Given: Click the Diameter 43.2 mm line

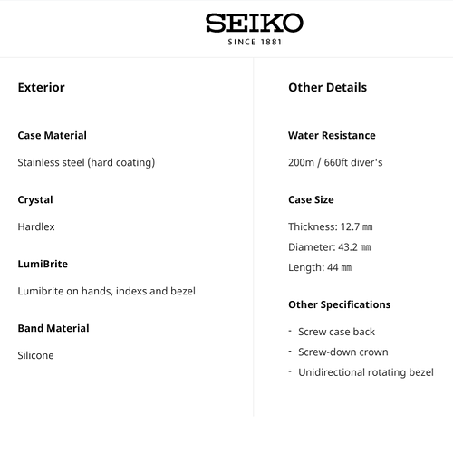Looking at the screenshot, I should (330, 247).
